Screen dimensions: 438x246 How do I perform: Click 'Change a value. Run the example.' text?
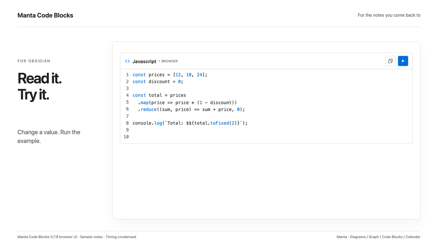coord(49,136)
